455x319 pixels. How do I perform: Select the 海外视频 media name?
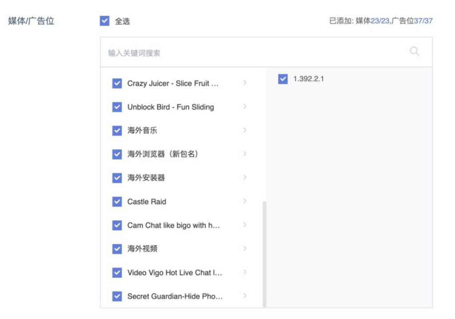tap(142, 249)
